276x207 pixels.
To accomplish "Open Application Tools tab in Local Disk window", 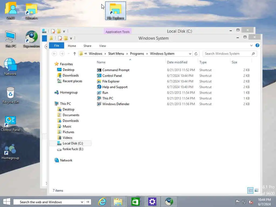I will (118, 32).
